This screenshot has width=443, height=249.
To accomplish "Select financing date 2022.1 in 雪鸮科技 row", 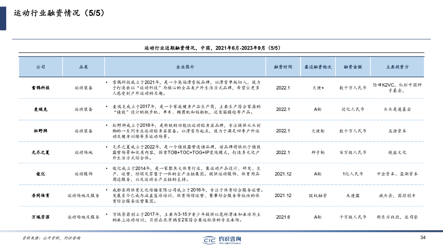I will pos(283,88).
